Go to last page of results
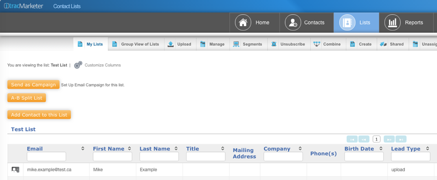This screenshot has height=180, width=437. pyautogui.click(x=401, y=139)
